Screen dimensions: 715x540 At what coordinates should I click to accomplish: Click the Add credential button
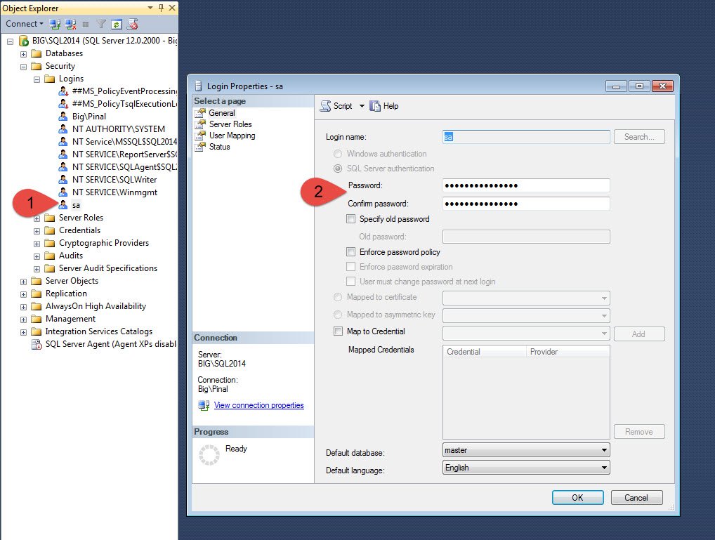[x=639, y=334]
